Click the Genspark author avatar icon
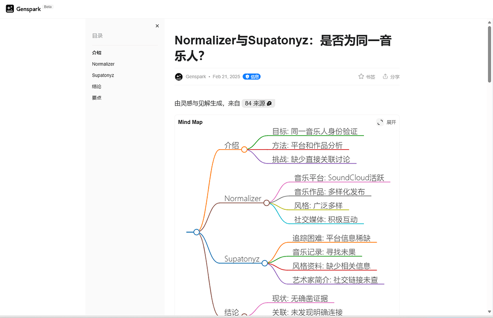493x318 pixels. pos(179,76)
